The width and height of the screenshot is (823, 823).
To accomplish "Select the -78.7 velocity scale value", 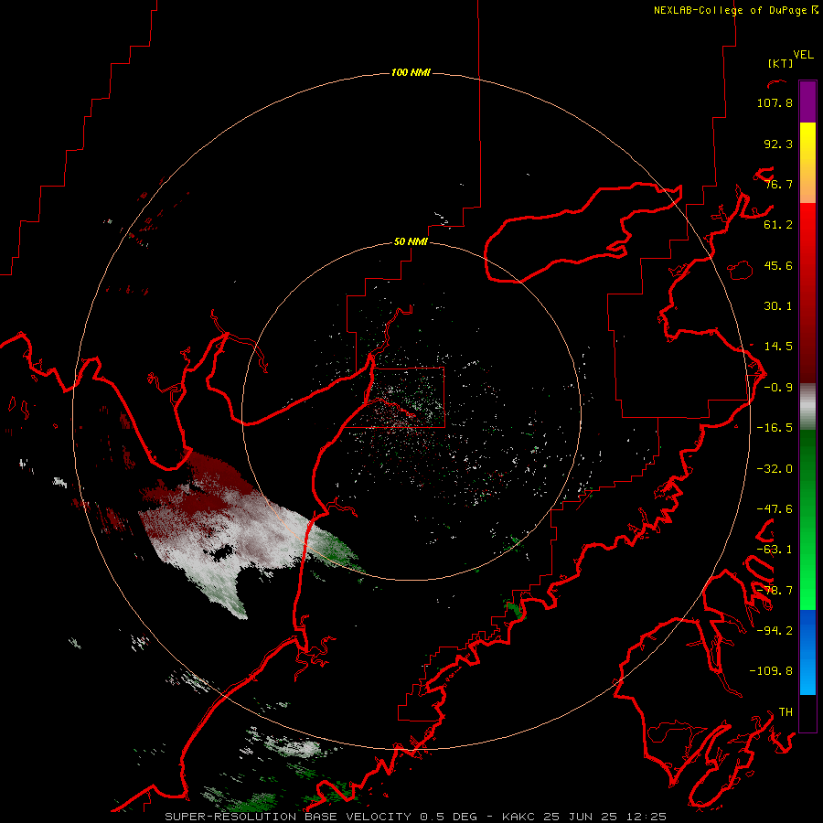I will click(x=775, y=591).
